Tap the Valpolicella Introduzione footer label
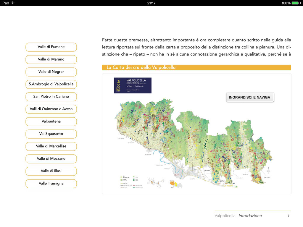The height and width of the screenshot is (227, 303). coord(238,216)
